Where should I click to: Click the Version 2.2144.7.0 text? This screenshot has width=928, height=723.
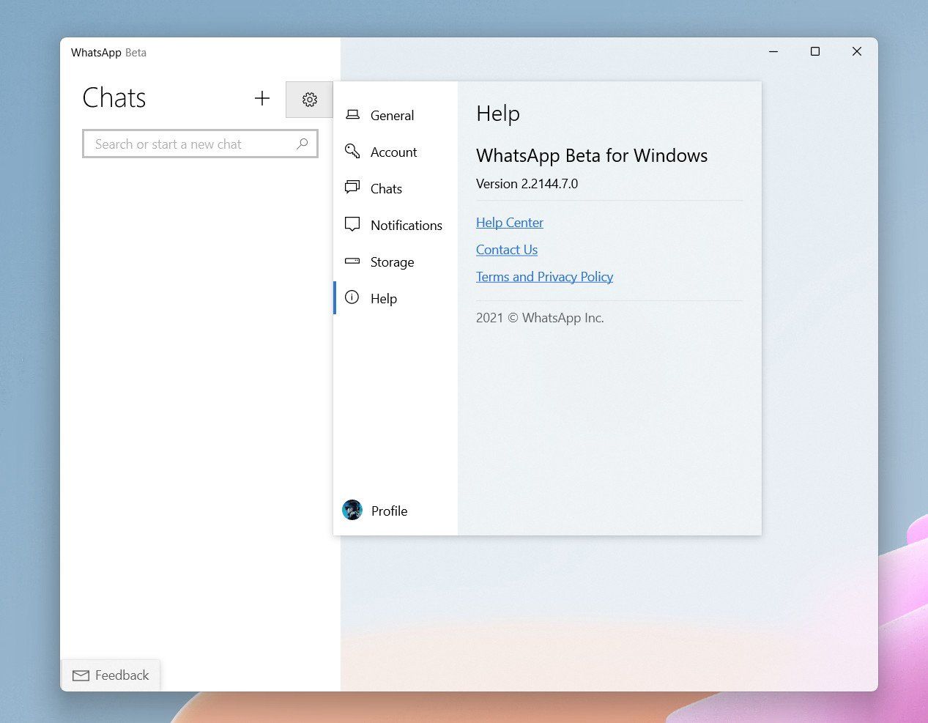click(527, 184)
